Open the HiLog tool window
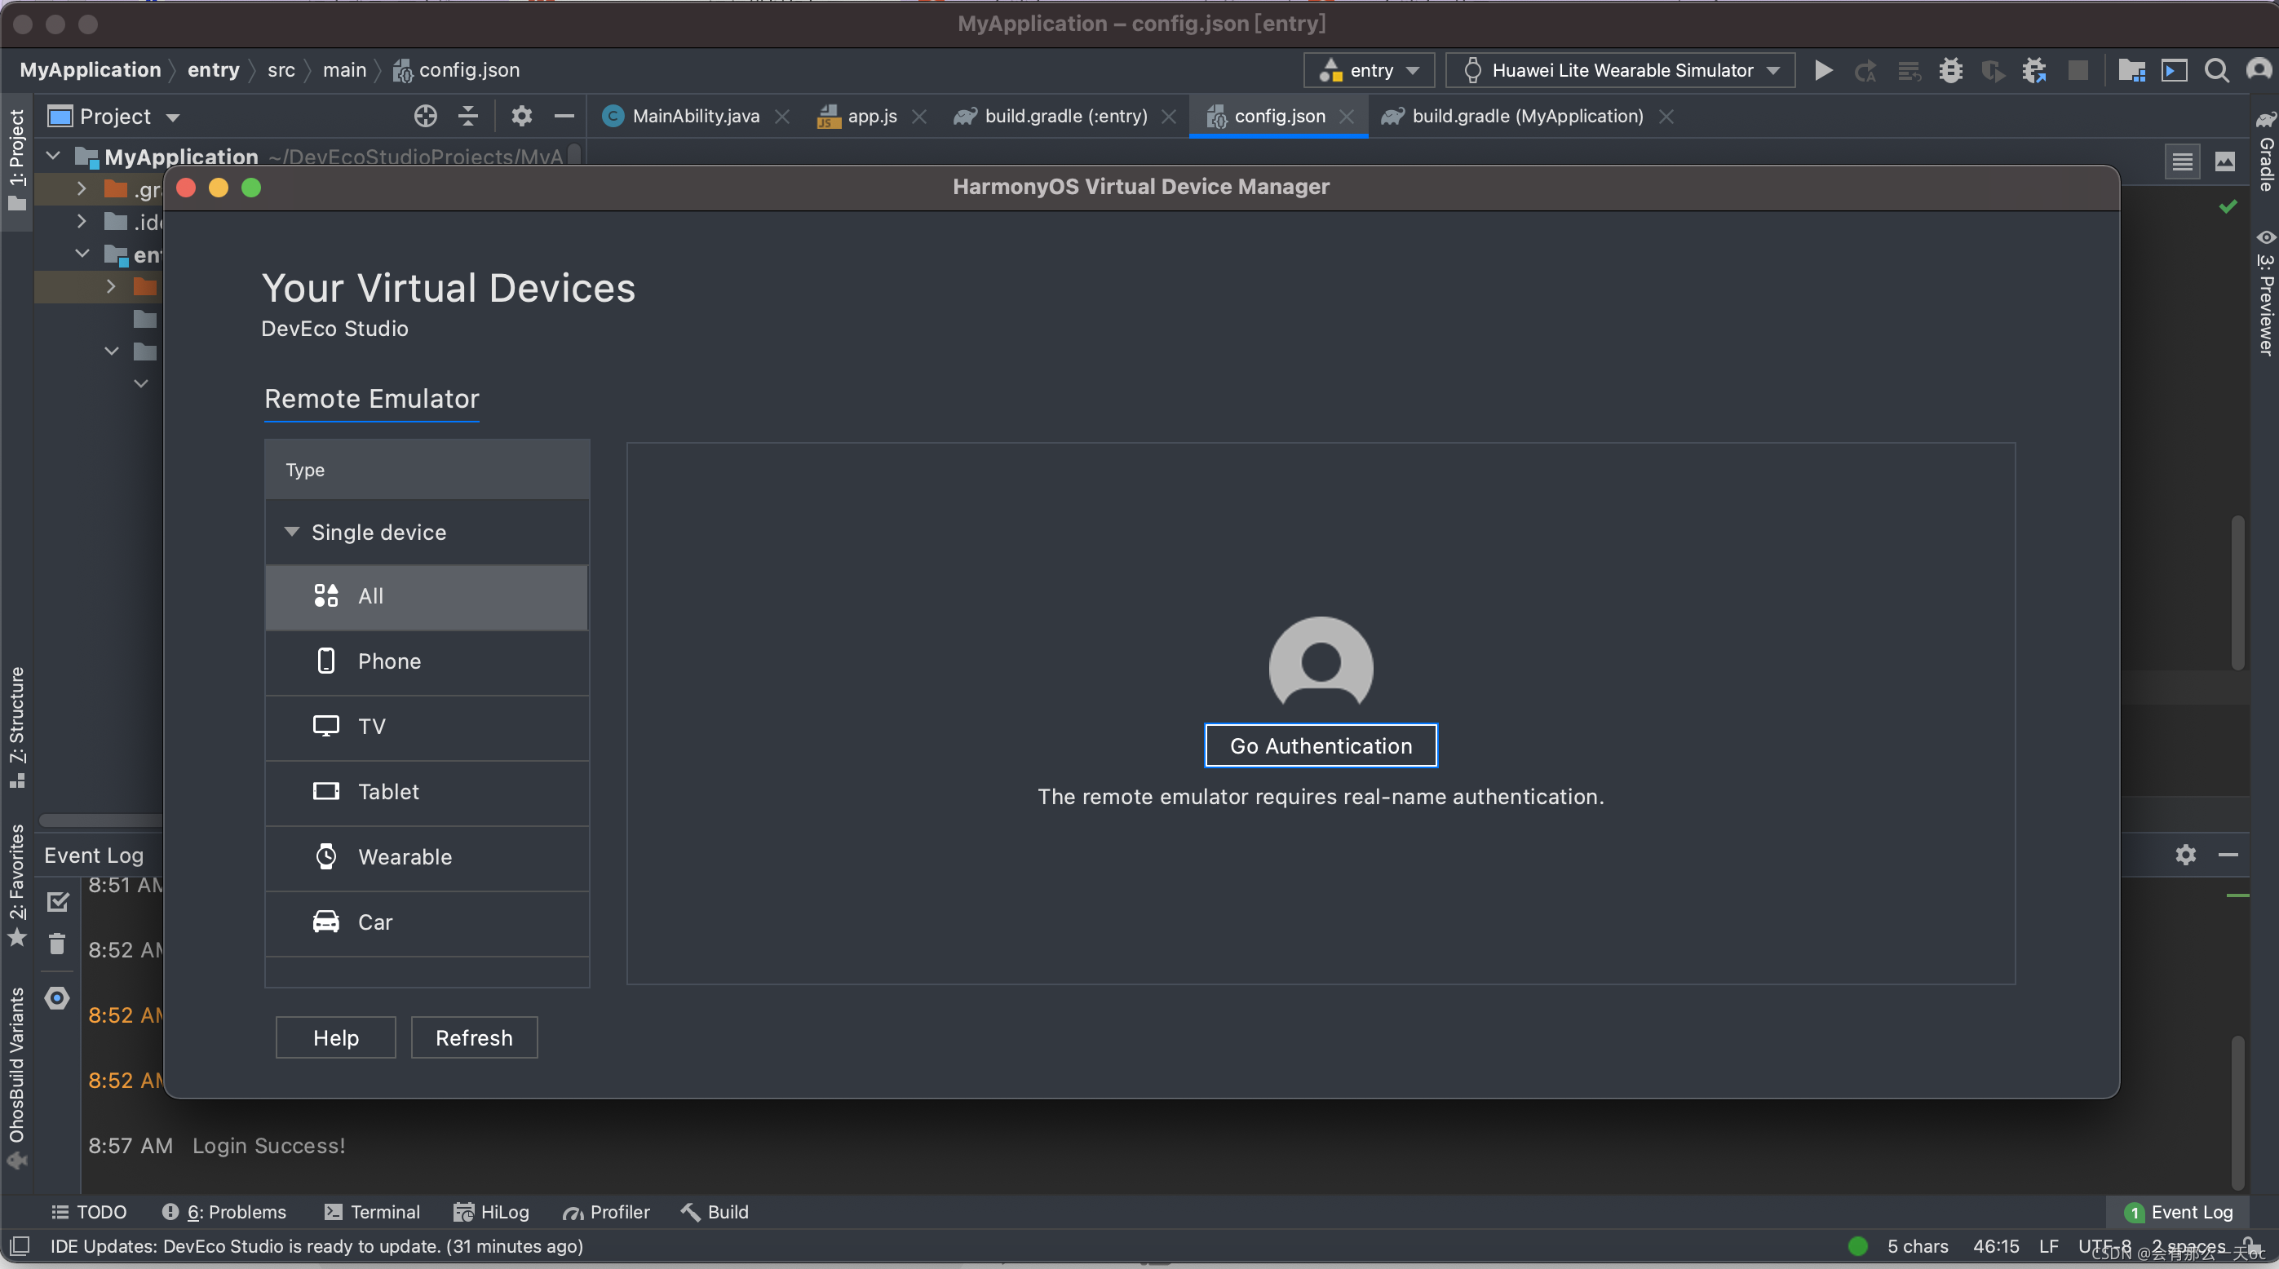Image resolution: width=2279 pixels, height=1269 pixels. click(492, 1212)
